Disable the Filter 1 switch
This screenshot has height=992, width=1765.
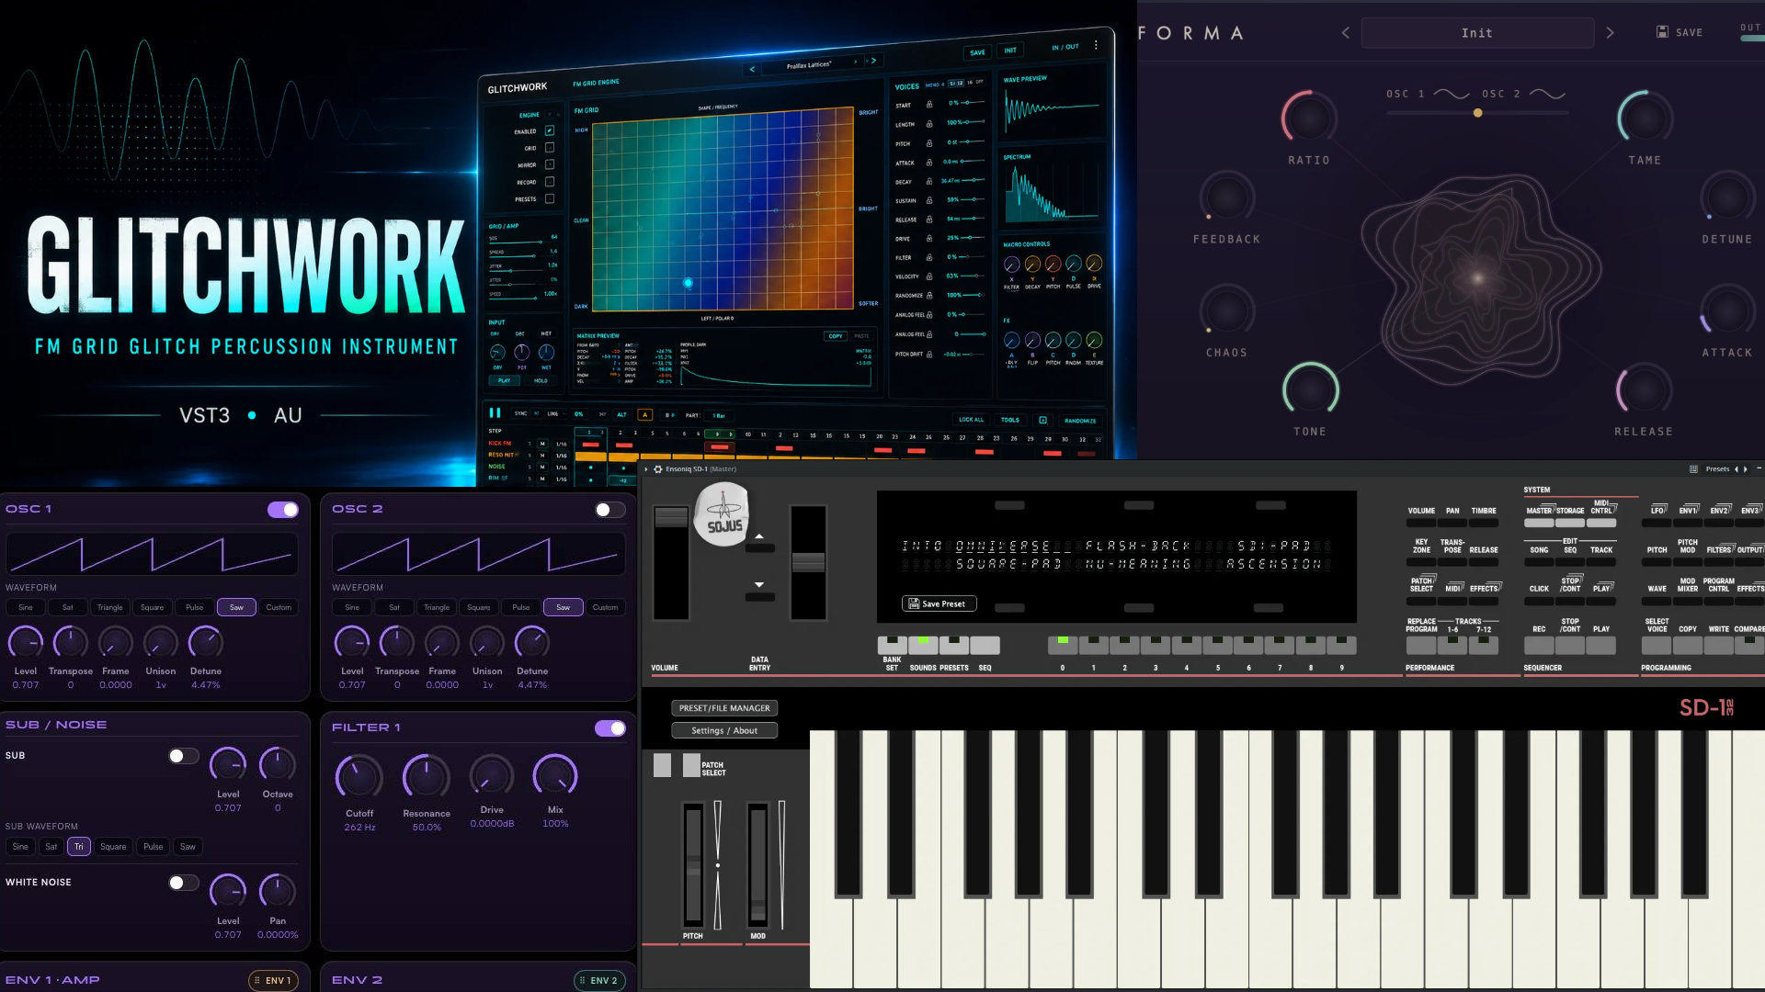[x=610, y=728]
